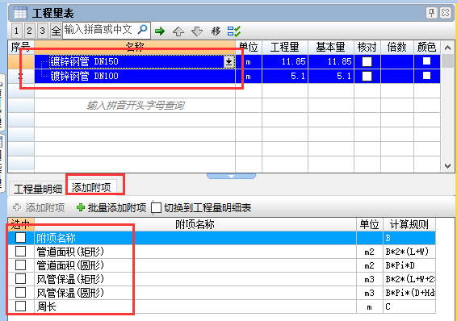Click color swatch for 镀锌钢管 DN100 row
Image resolution: width=457 pixels, height=321 pixels.
[x=426, y=76]
